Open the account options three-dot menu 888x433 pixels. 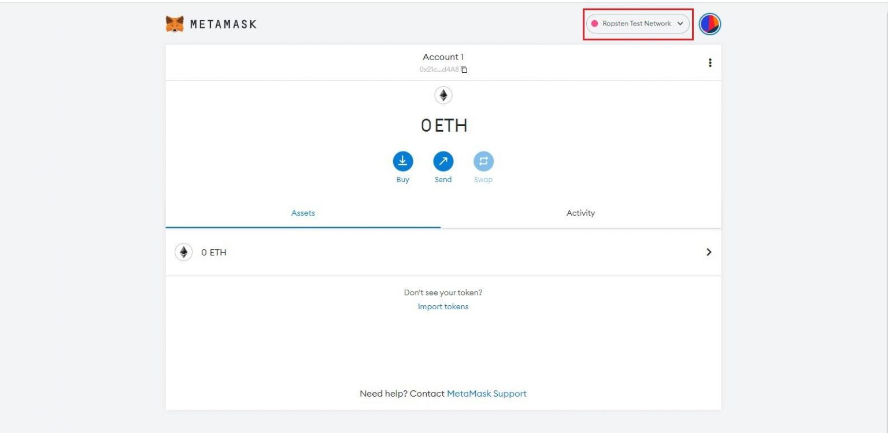coord(710,62)
